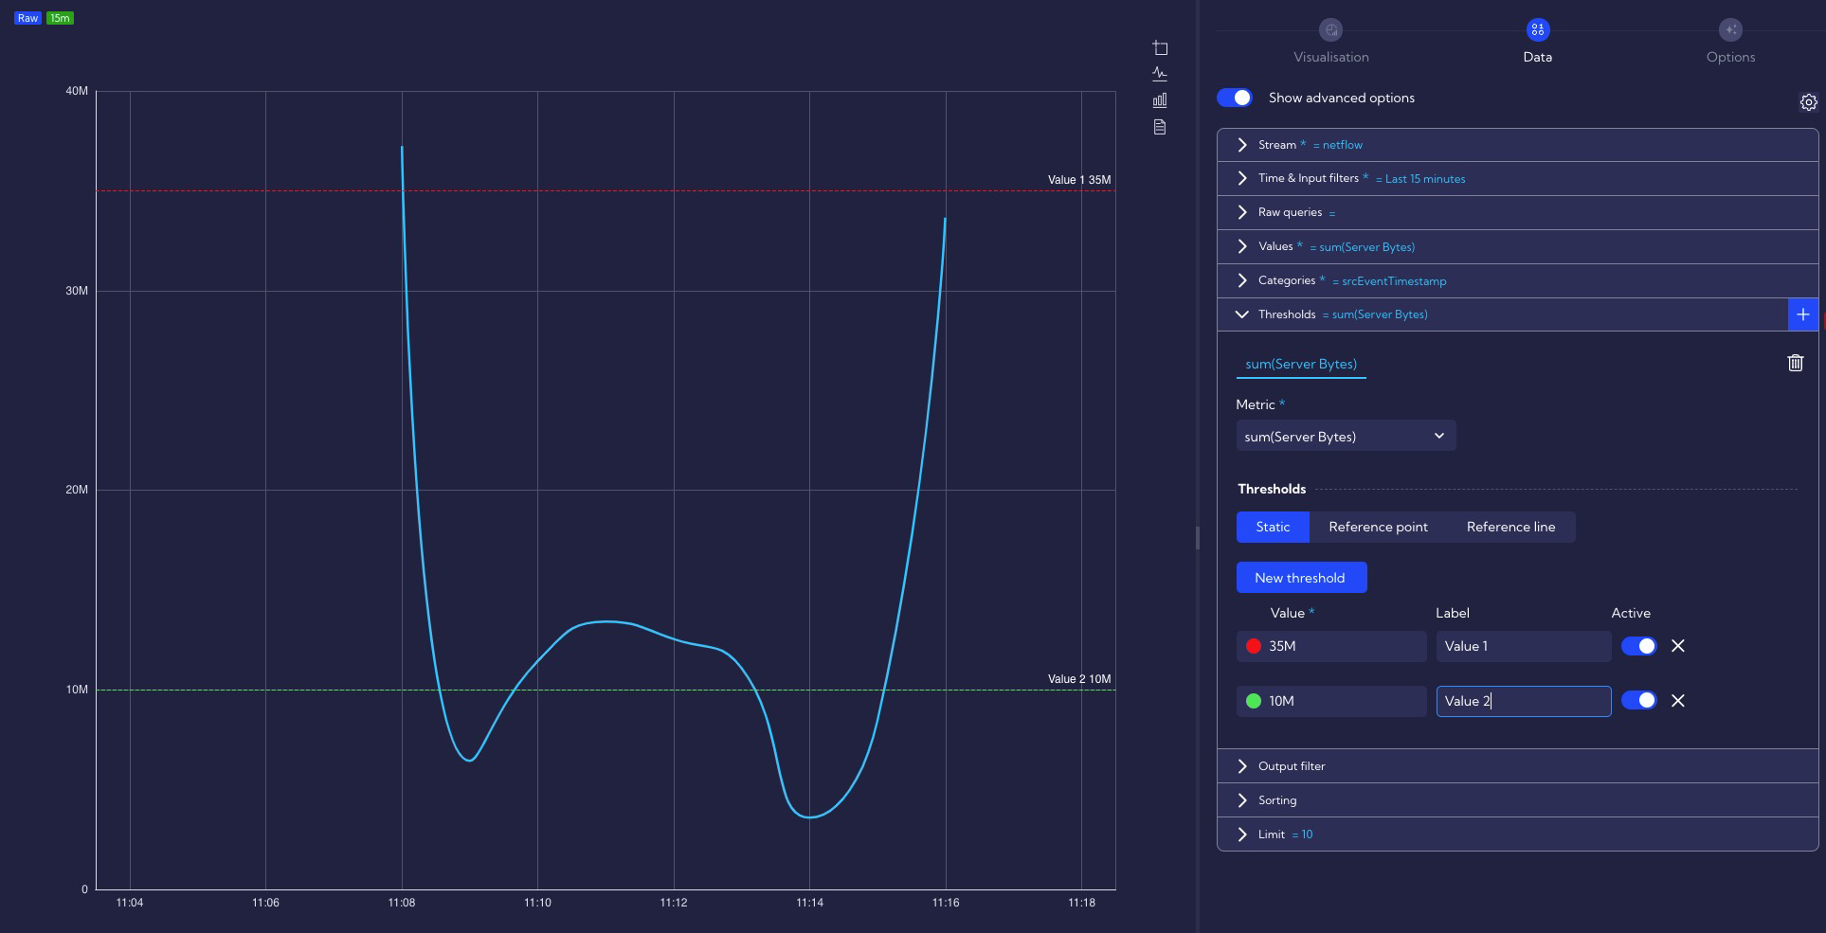Click the Visualisation tab icon
The image size is (1826, 933).
point(1330,30)
